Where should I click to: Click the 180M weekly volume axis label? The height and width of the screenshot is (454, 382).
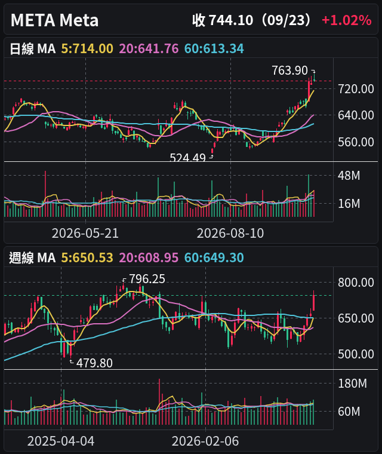(x=353, y=384)
